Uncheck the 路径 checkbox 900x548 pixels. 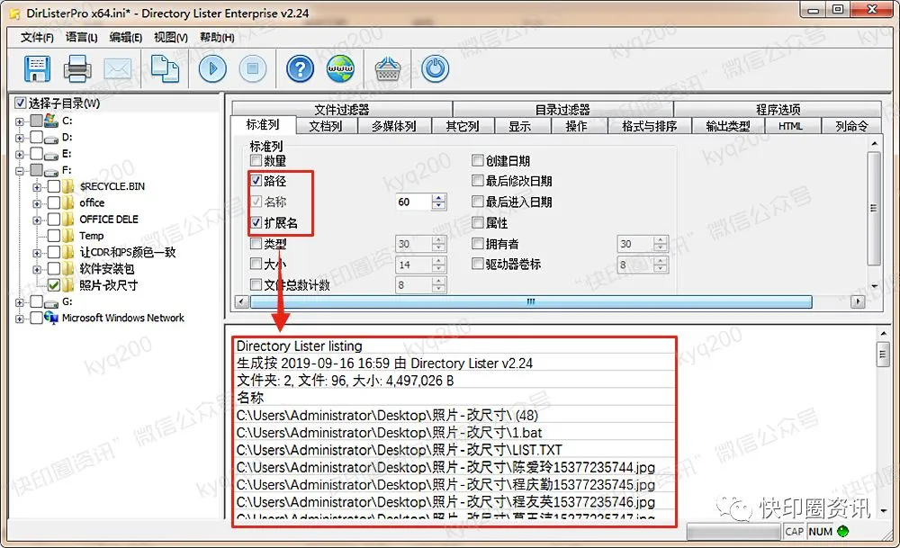[x=256, y=181]
